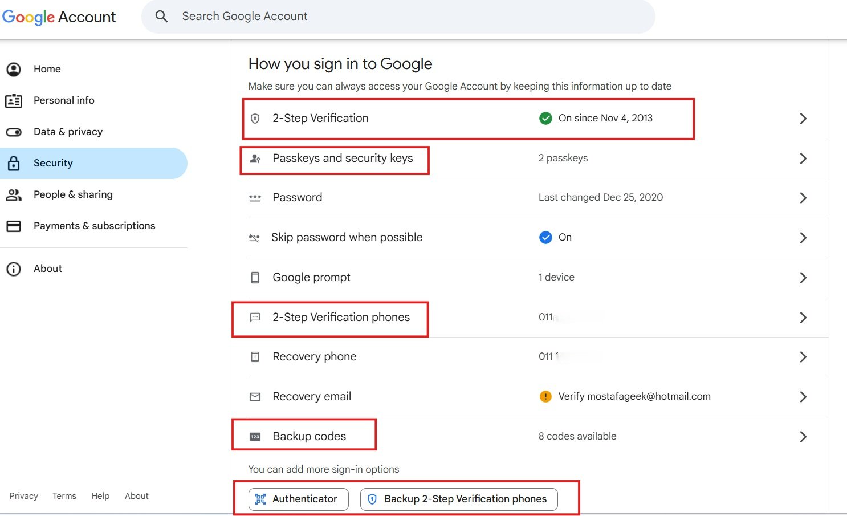This screenshot has width=847, height=516.
Task: Click the Google prompt label
Action: [312, 277]
